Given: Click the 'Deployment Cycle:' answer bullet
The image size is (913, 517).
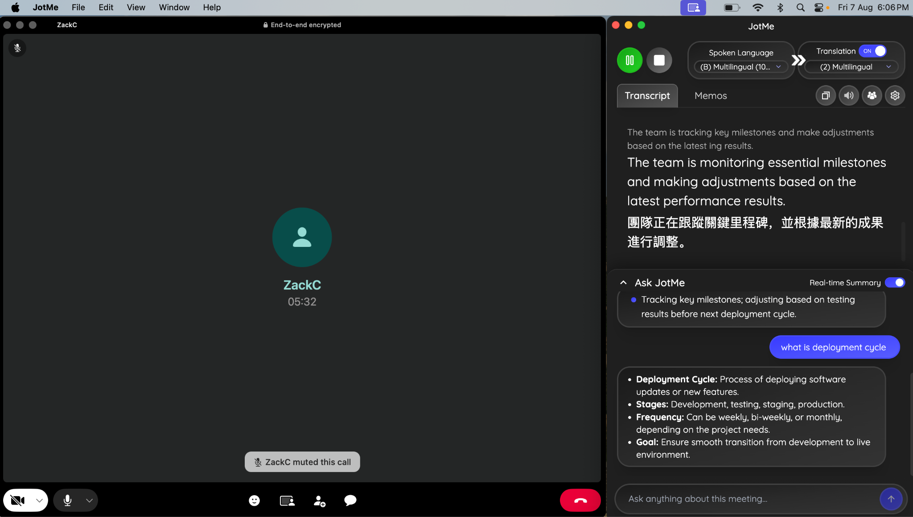Looking at the screenshot, I should click(x=740, y=386).
